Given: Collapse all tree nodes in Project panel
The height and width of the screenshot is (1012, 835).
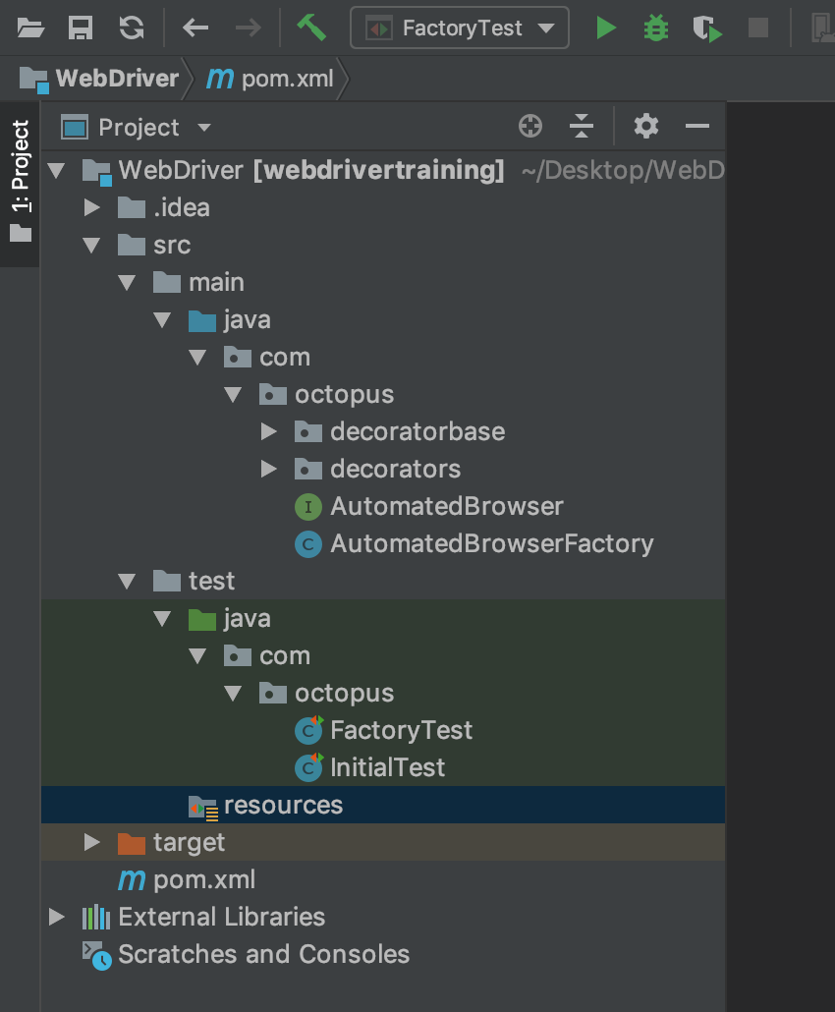Looking at the screenshot, I should [x=582, y=126].
